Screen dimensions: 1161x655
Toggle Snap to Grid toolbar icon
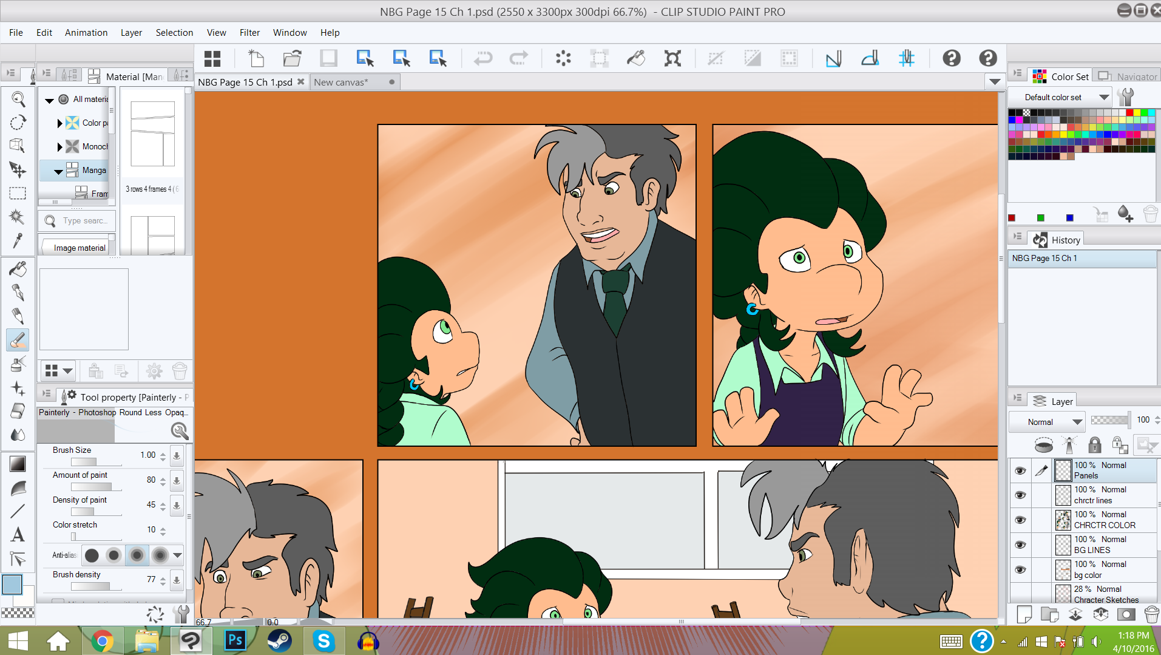907,58
